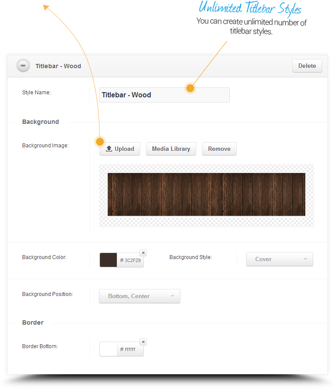Click the Border Bottom label

click(x=40, y=346)
